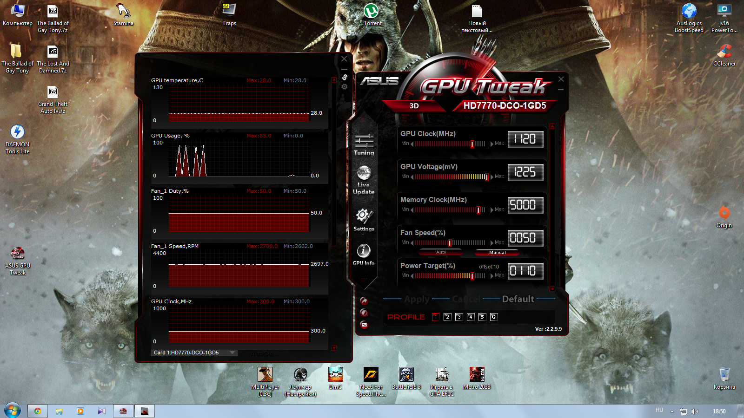This screenshot has width=744, height=418.
Task: Open DAEMON Tools Lite desktop icon
Action: tap(17, 139)
